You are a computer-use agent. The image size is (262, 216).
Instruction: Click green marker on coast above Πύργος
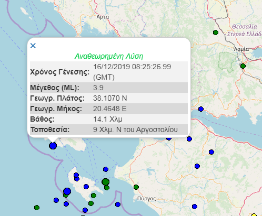(136, 187)
